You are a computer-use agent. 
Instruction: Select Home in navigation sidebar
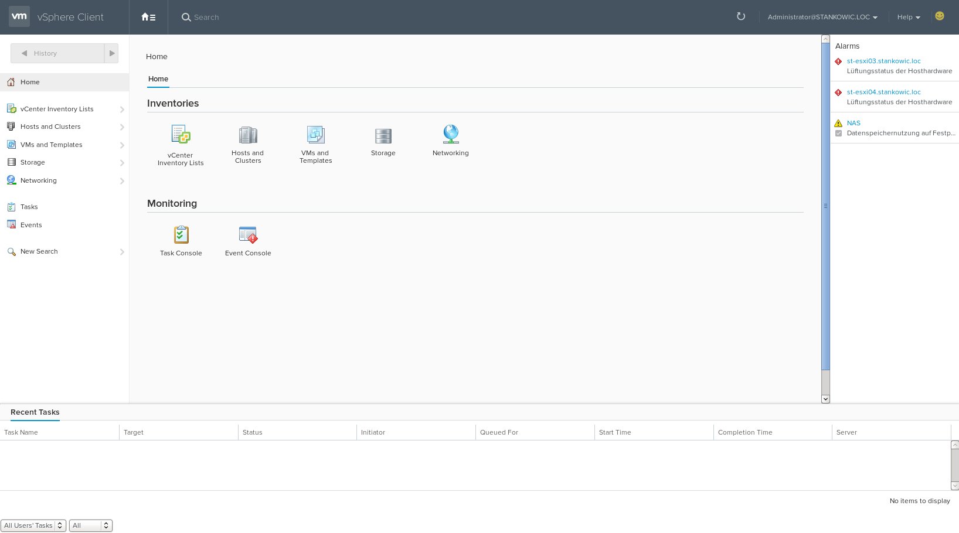point(64,82)
